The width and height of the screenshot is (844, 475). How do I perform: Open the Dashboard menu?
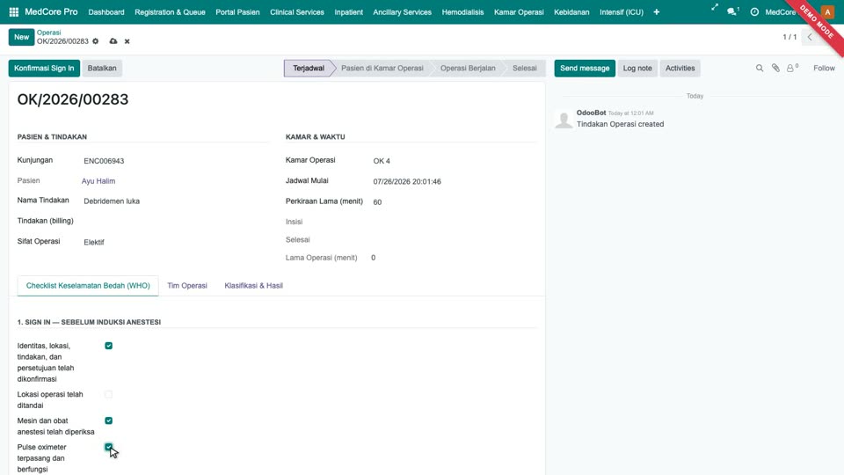tap(106, 11)
